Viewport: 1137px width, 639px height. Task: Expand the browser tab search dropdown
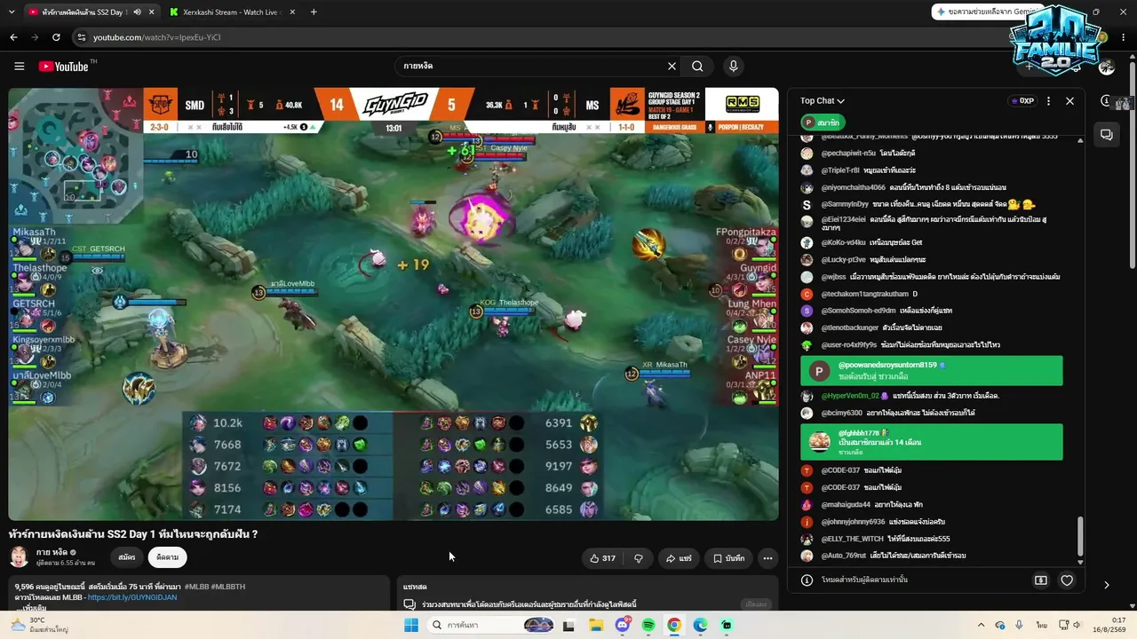click(x=13, y=12)
